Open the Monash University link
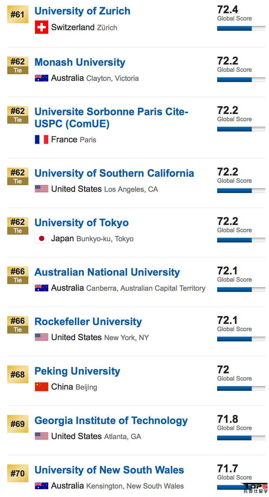 tap(80, 62)
